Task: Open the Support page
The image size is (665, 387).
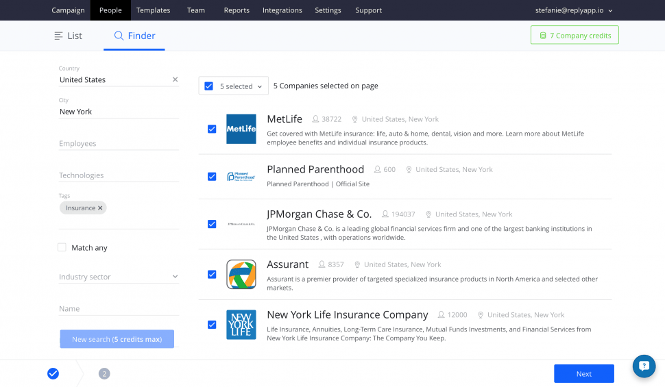Action: pos(369,10)
